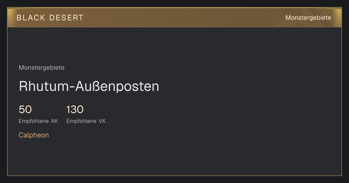Open Monstergebiete in the gold header
This screenshot has width=349, height=183.
click(x=308, y=18)
